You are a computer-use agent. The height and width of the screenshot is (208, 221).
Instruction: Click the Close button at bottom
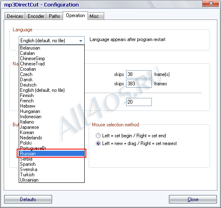193,199
